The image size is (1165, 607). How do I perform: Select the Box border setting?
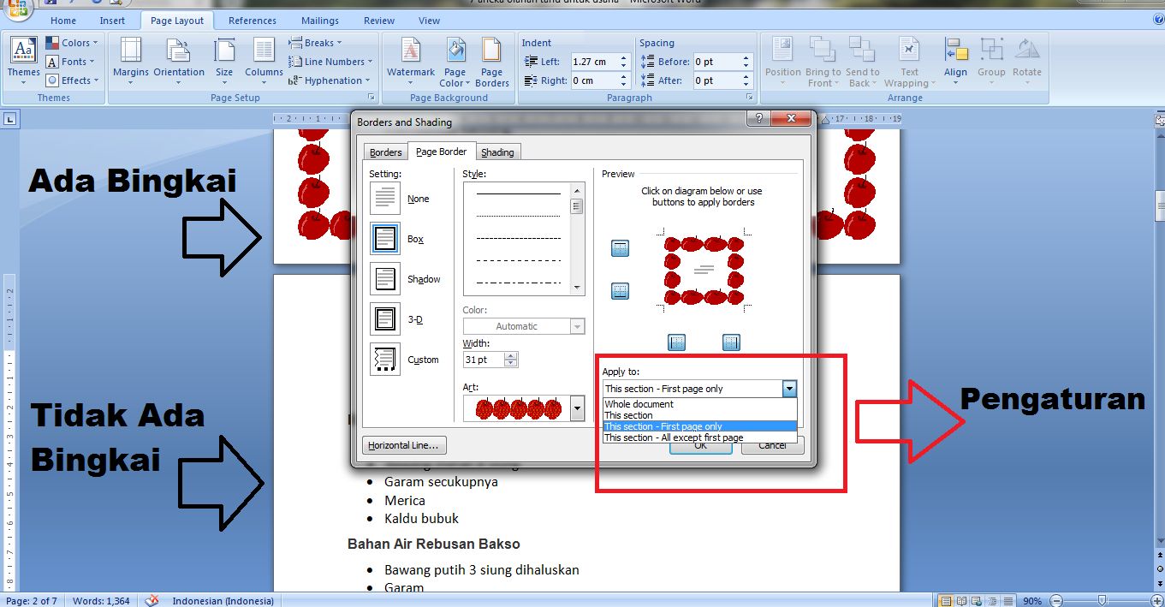pyautogui.click(x=384, y=238)
